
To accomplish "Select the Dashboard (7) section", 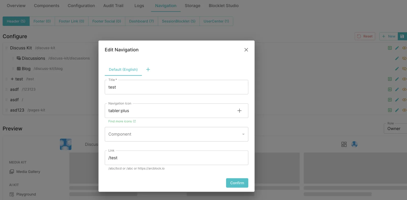I will (141, 21).
